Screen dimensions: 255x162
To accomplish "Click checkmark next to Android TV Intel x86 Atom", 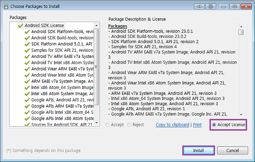I will coord(27,63).
